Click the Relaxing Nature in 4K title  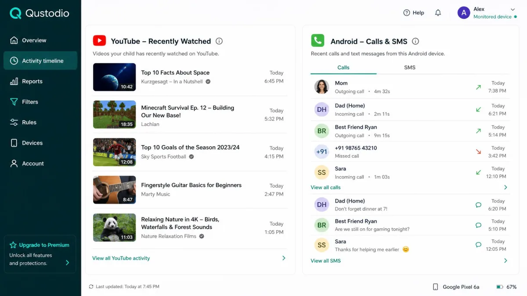point(180,223)
